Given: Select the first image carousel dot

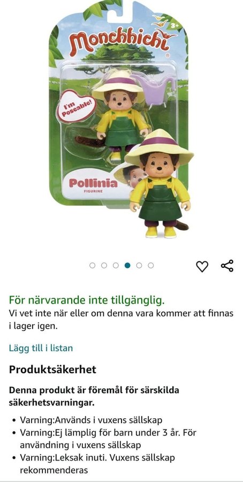Looking at the screenshot, I should click(93, 265).
